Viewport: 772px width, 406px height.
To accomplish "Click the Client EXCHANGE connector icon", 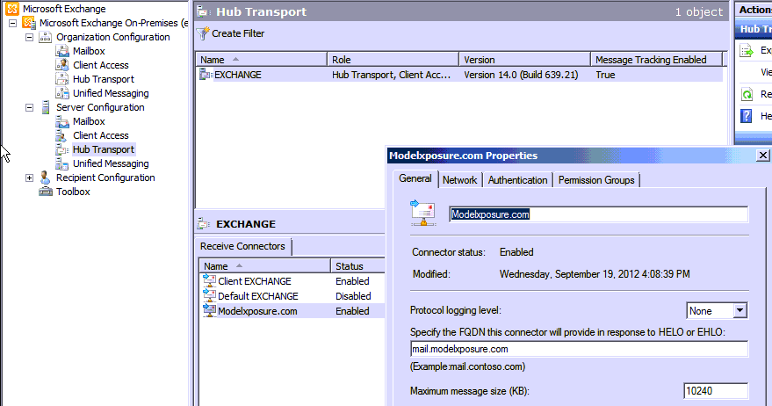I will [209, 281].
